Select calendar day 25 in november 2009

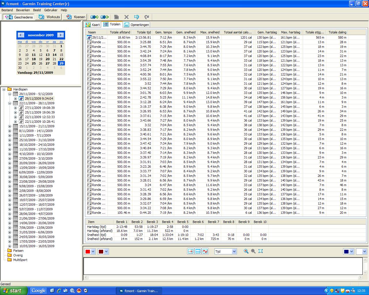click(x=34, y=63)
